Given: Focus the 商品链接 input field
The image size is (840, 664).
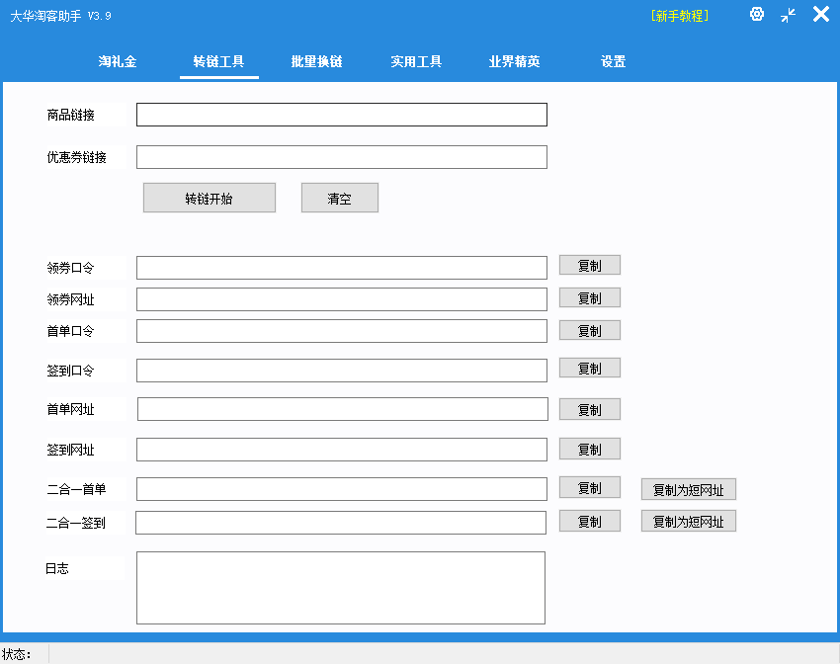Looking at the screenshot, I should click(342, 115).
